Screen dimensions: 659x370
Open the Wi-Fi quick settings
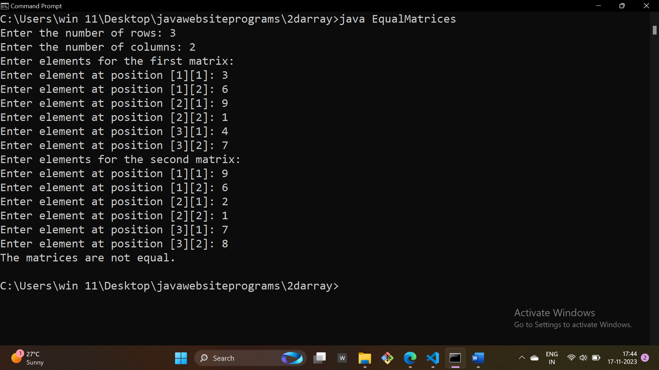click(x=571, y=358)
